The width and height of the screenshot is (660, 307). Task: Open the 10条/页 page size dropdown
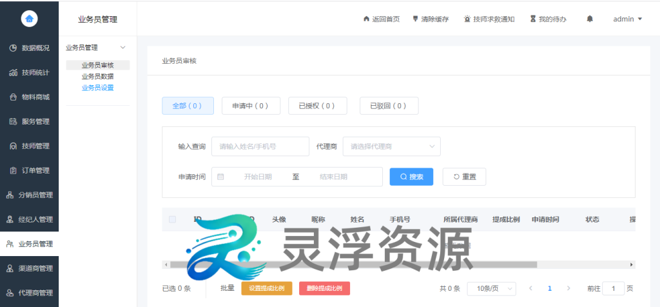pos(492,288)
